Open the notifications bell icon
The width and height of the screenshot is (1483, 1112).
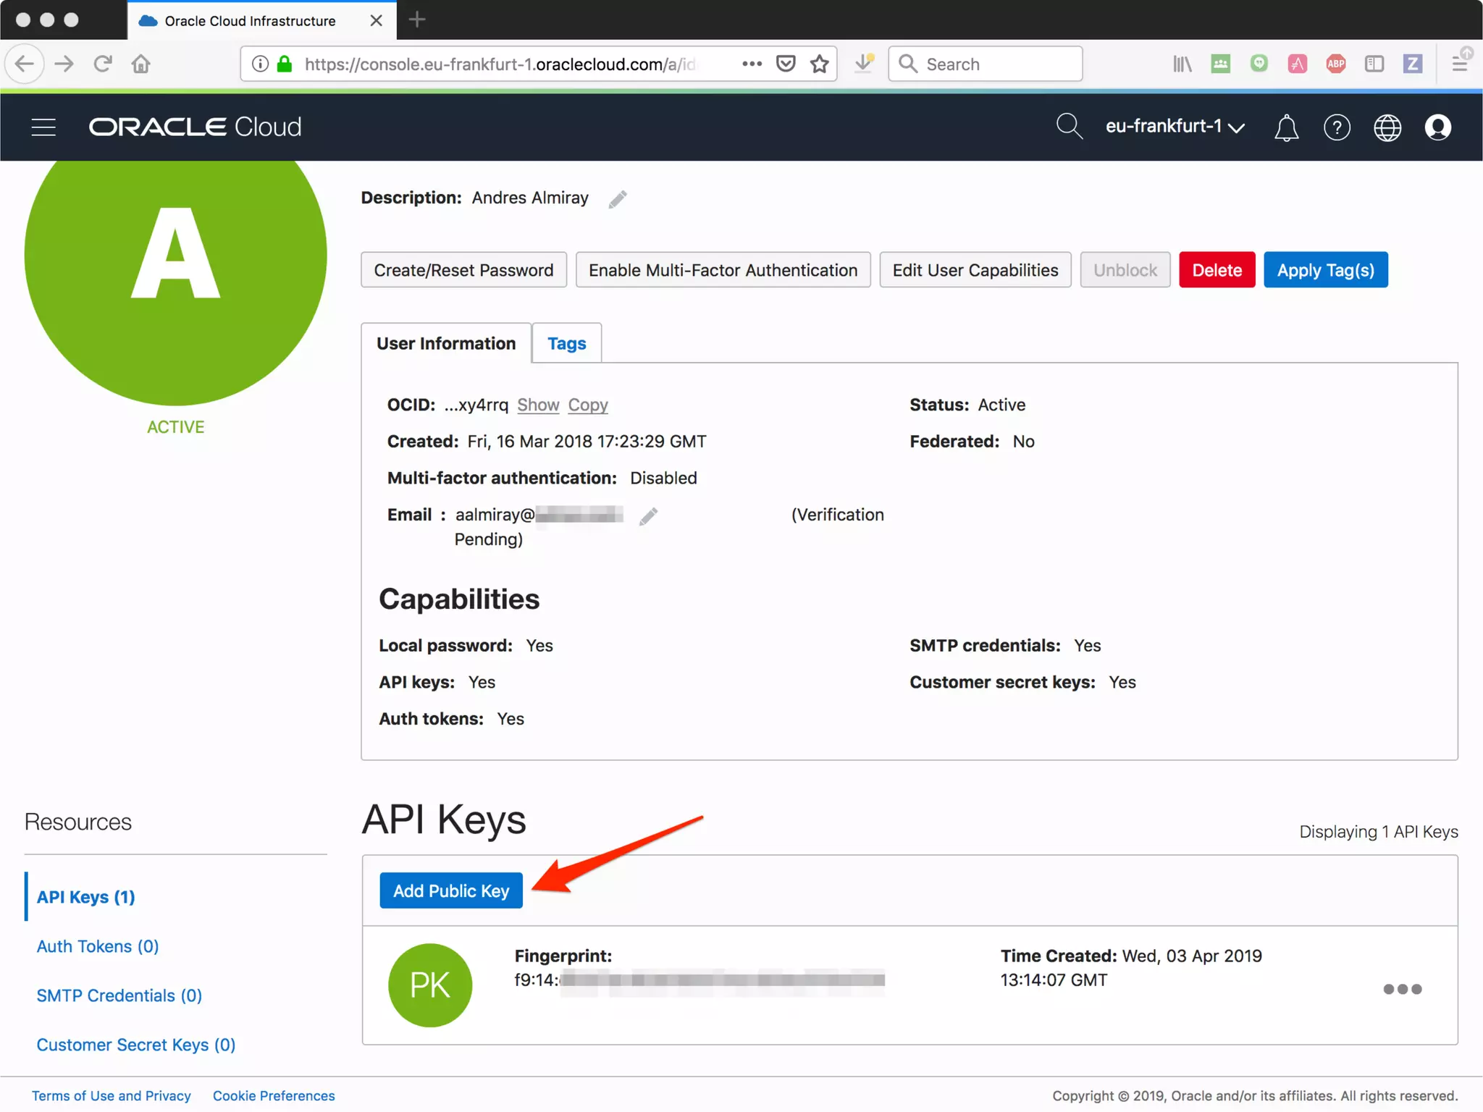(1286, 127)
